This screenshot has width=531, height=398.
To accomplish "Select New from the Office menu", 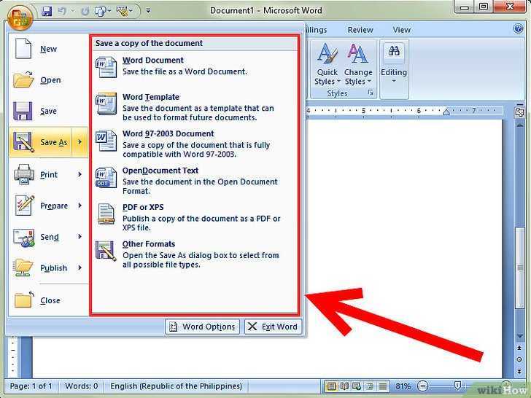I will (48, 49).
